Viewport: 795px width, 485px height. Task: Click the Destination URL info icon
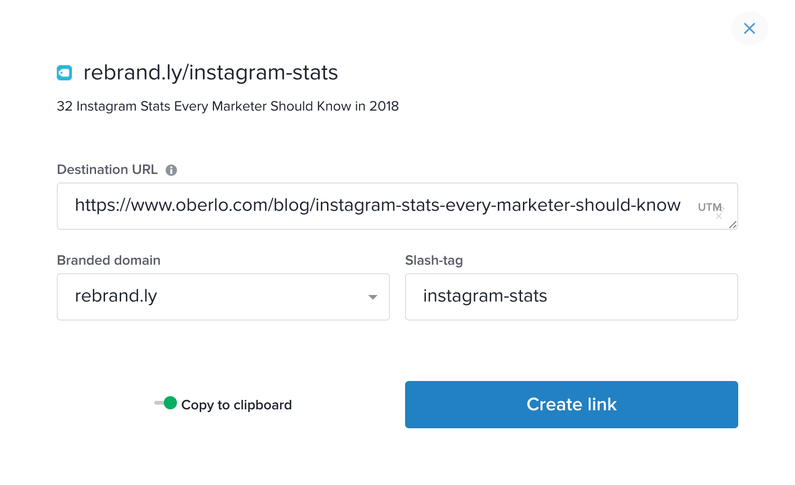pos(171,170)
